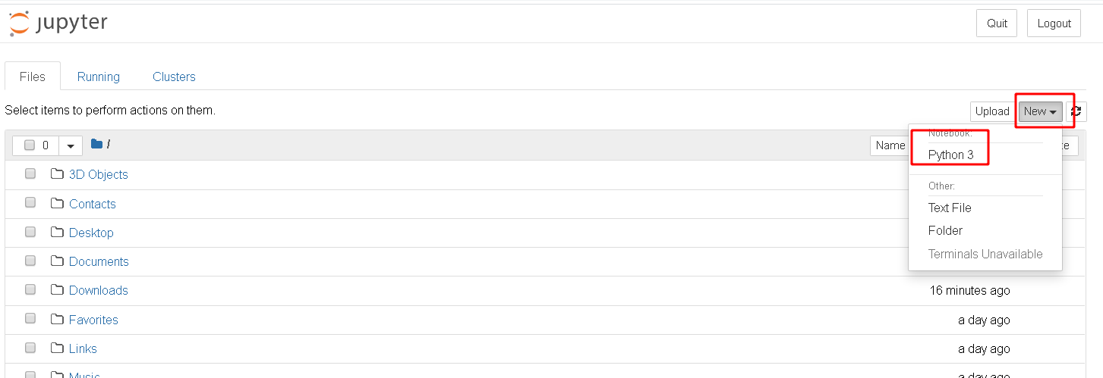This screenshot has height=378, width=1103.
Task: Click the Jupyter logo icon
Action: (x=20, y=23)
